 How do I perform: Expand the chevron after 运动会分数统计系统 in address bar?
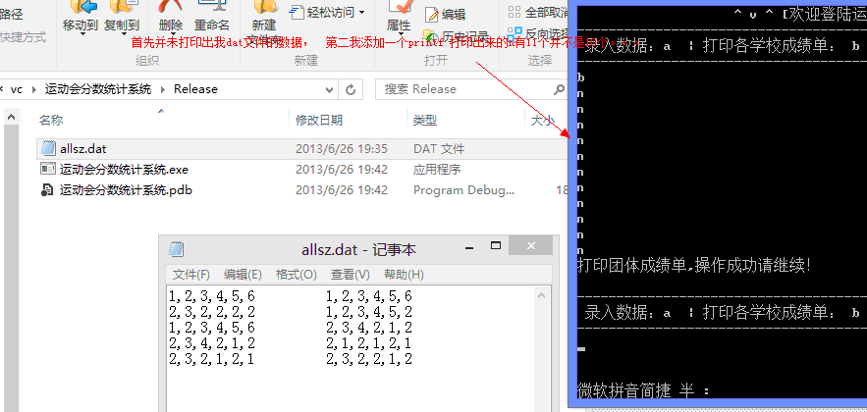pos(163,89)
